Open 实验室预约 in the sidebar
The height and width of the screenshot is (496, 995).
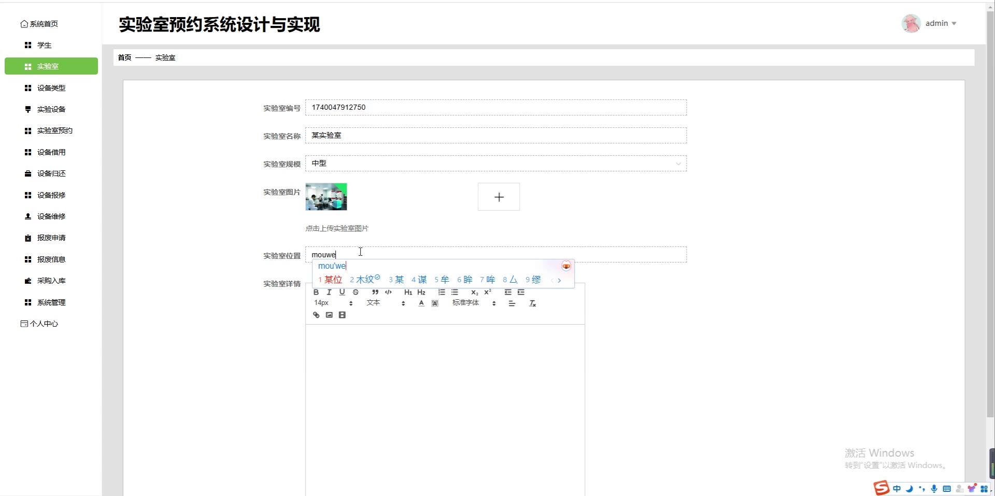54,130
